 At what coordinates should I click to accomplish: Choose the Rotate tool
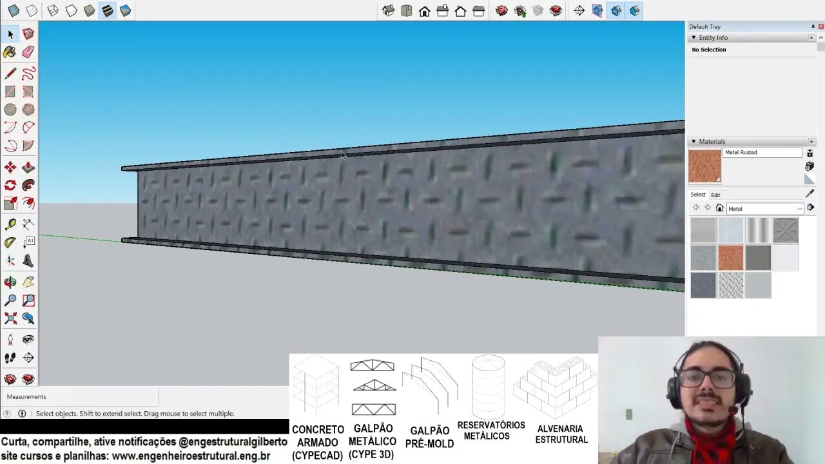coord(10,186)
